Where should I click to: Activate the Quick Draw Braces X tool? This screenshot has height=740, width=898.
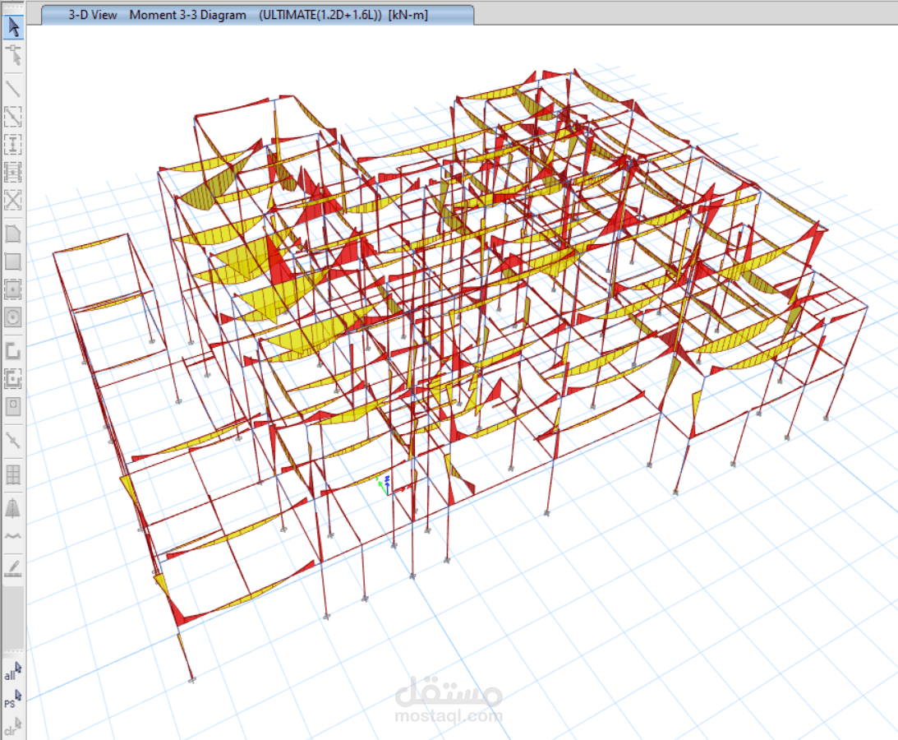tap(13, 200)
